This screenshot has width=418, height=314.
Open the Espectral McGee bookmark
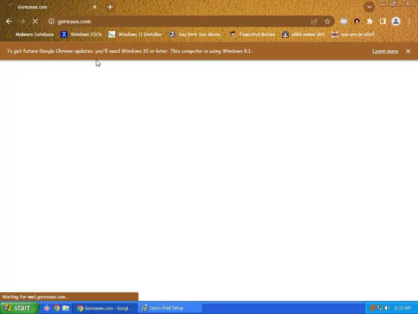pyautogui.click(x=252, y=34)
